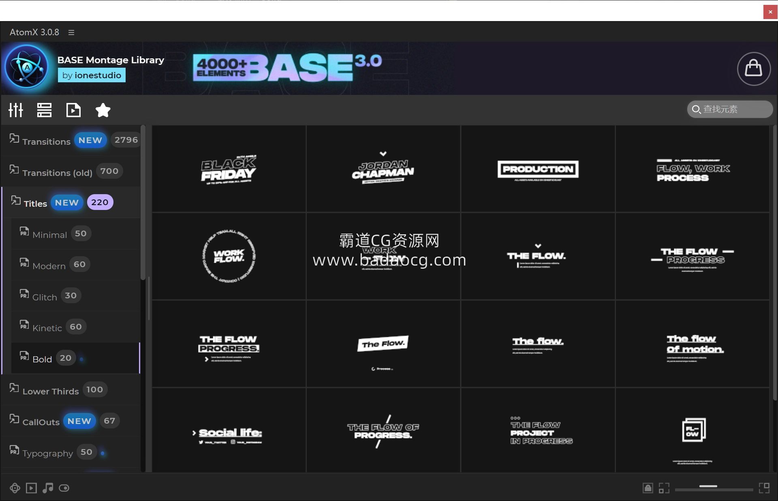Select the stacked squares Flow thumbnail
The width and height of the screenshot is (778, 501).
[693, 430]
